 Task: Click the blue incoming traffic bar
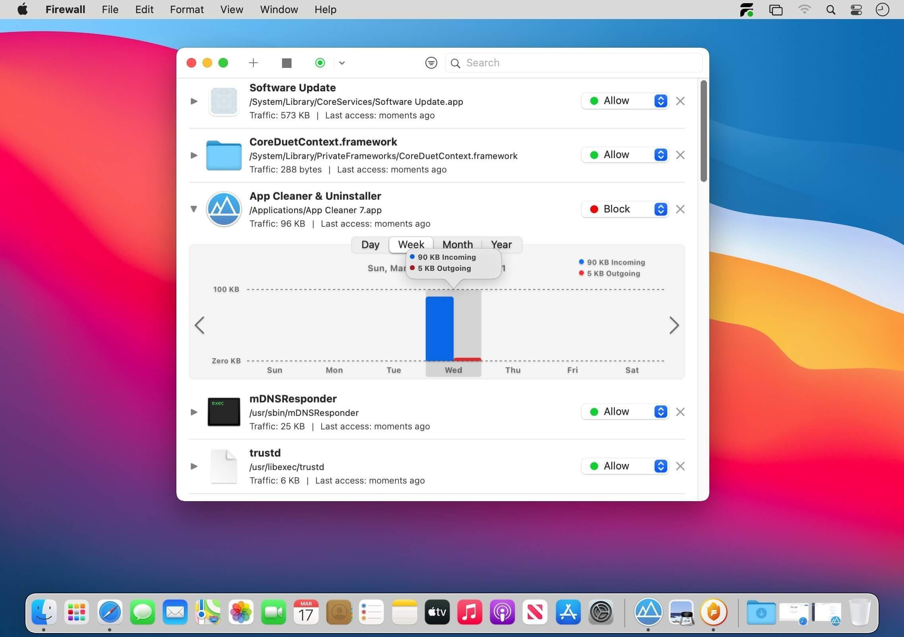[x=439, y=328]
